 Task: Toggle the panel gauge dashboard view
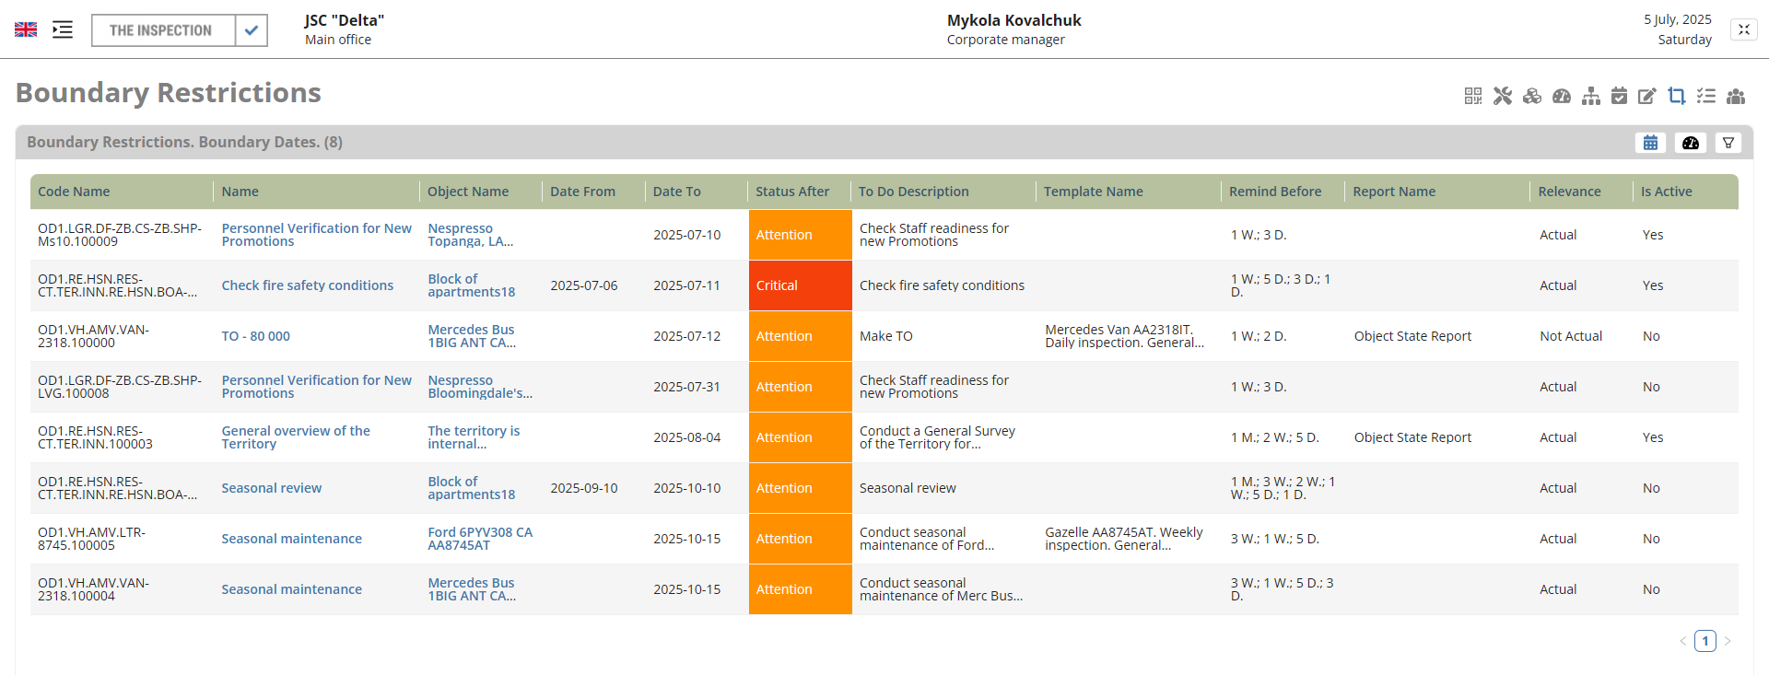1690,143
